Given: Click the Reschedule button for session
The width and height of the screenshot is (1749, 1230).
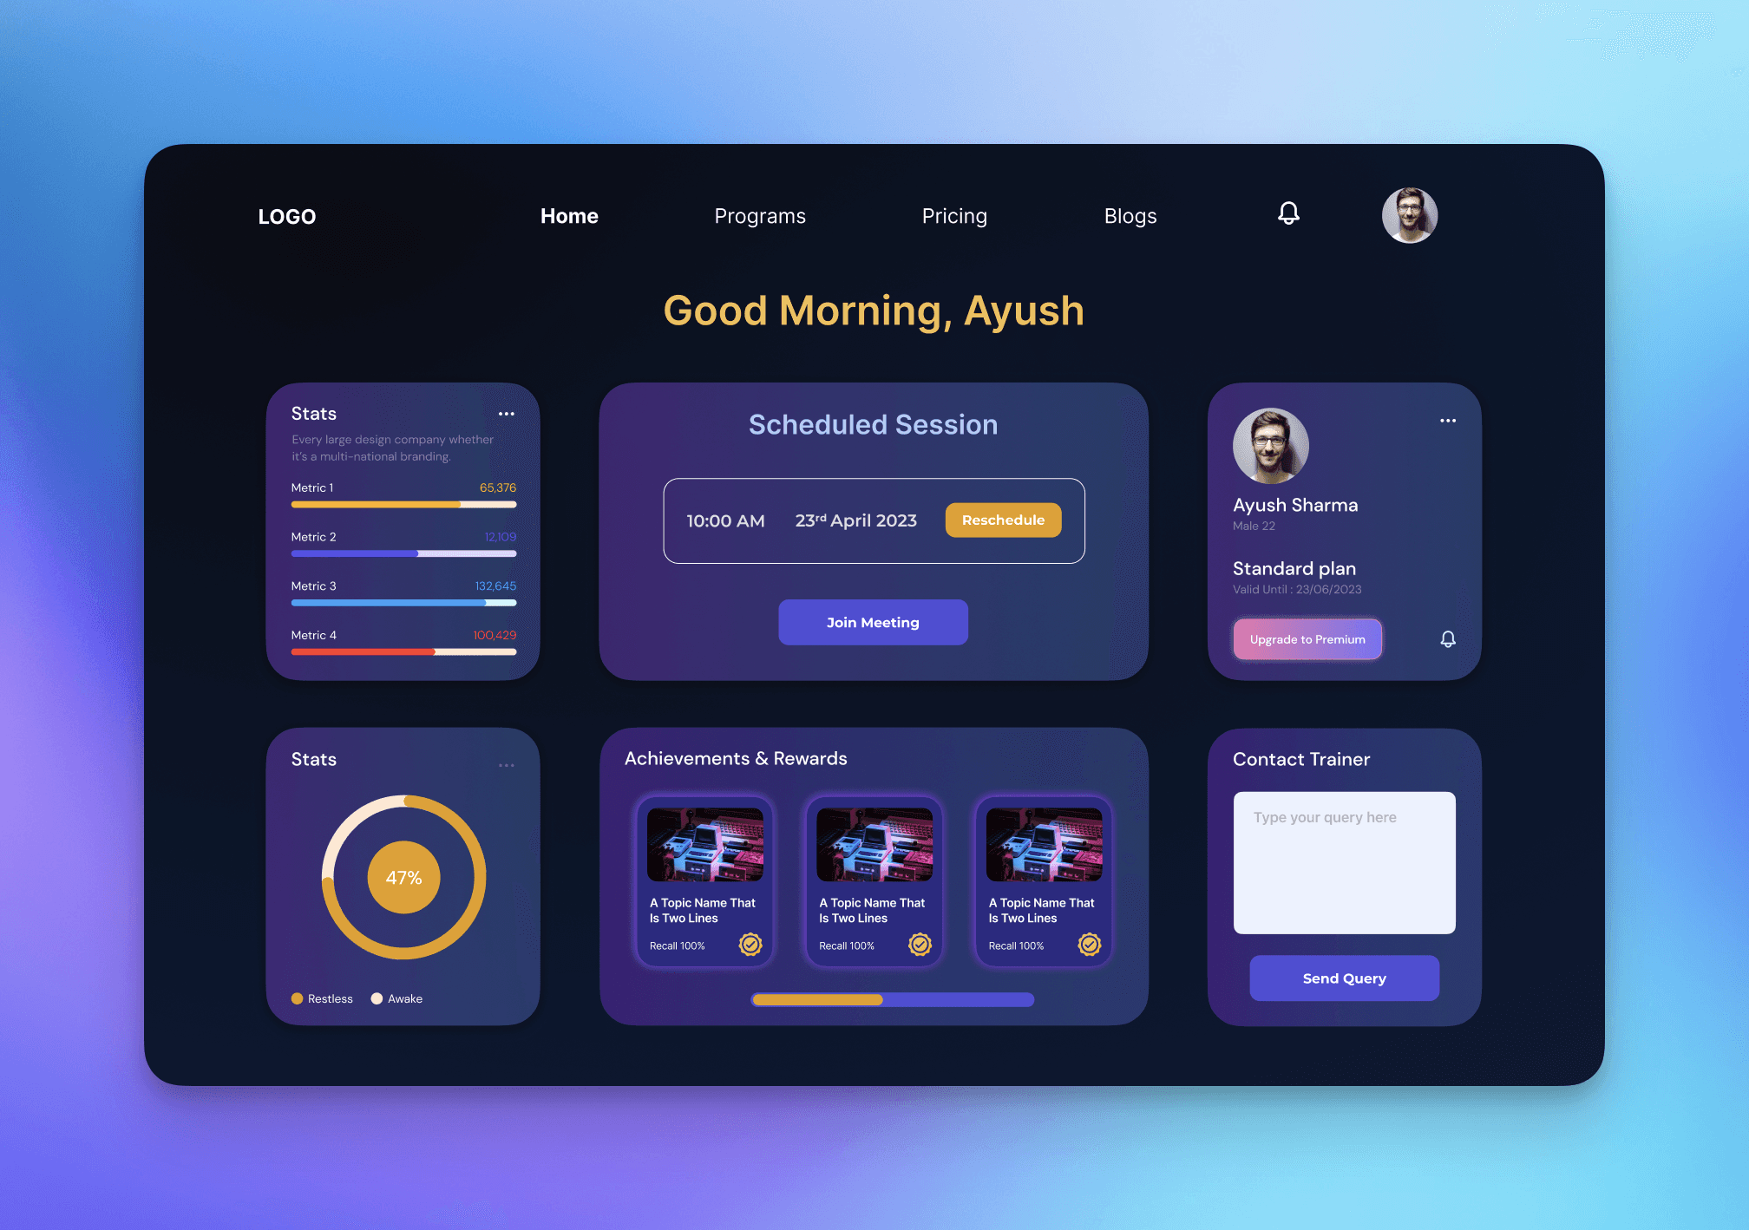Looking at the screenshot, I should tap(1004, 520).
